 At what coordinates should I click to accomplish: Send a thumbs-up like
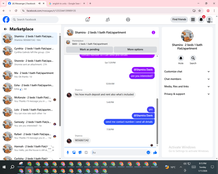click(x=155, y=152)
